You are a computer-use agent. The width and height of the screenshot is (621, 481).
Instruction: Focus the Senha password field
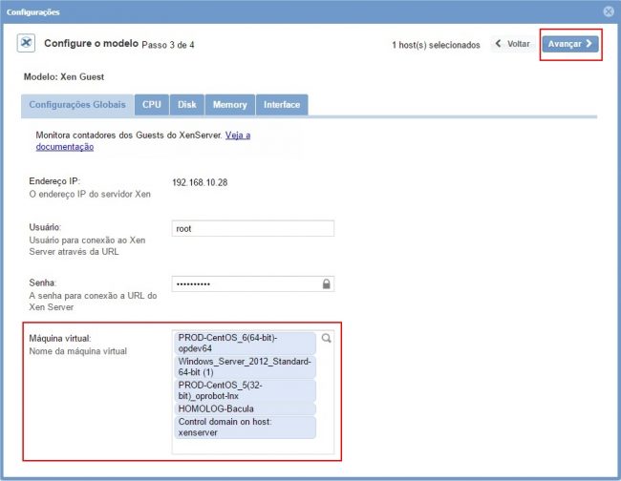tap(244, 284)
